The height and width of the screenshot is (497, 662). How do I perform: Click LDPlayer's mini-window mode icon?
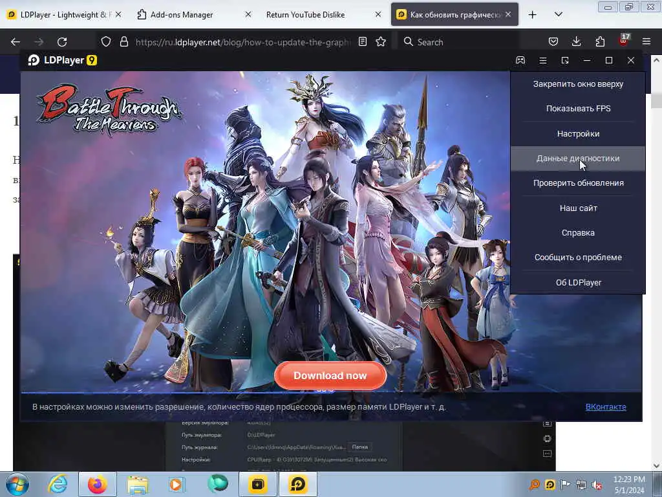click(565, 60)
